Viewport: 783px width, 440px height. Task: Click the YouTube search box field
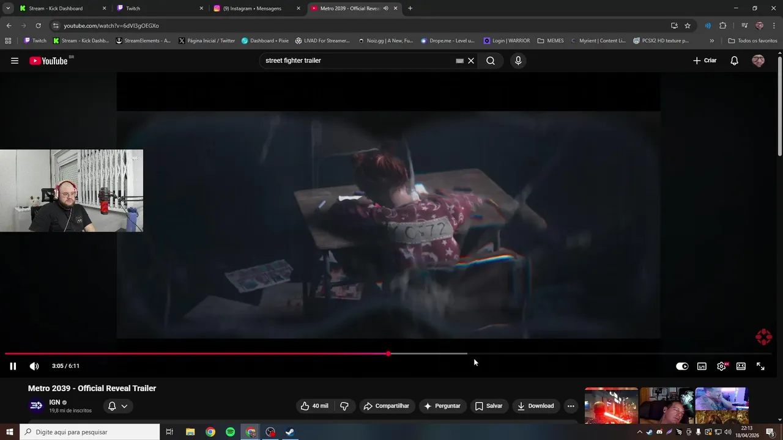pos(357,61)
